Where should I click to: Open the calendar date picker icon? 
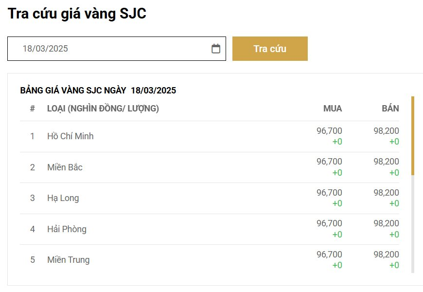click(216, 49)
